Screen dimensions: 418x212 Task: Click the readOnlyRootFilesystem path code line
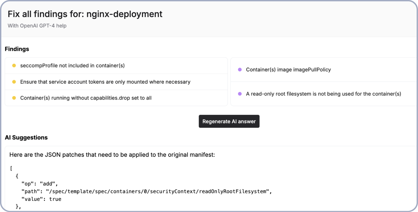coord(146,191)
